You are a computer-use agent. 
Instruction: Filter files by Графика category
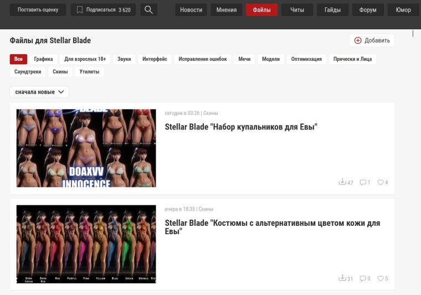pyautogui.click(x=44, y=59)
